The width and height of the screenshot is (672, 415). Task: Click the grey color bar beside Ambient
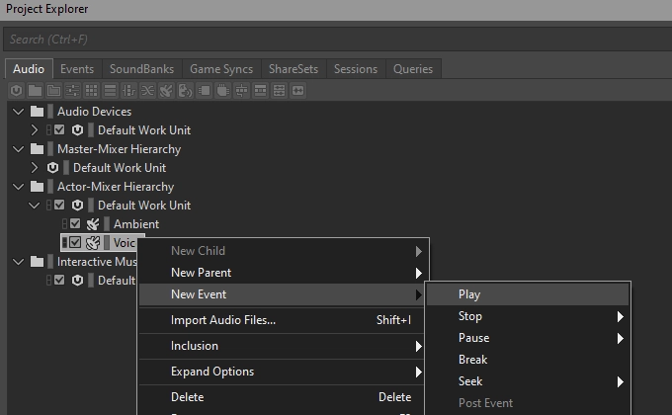107,224
